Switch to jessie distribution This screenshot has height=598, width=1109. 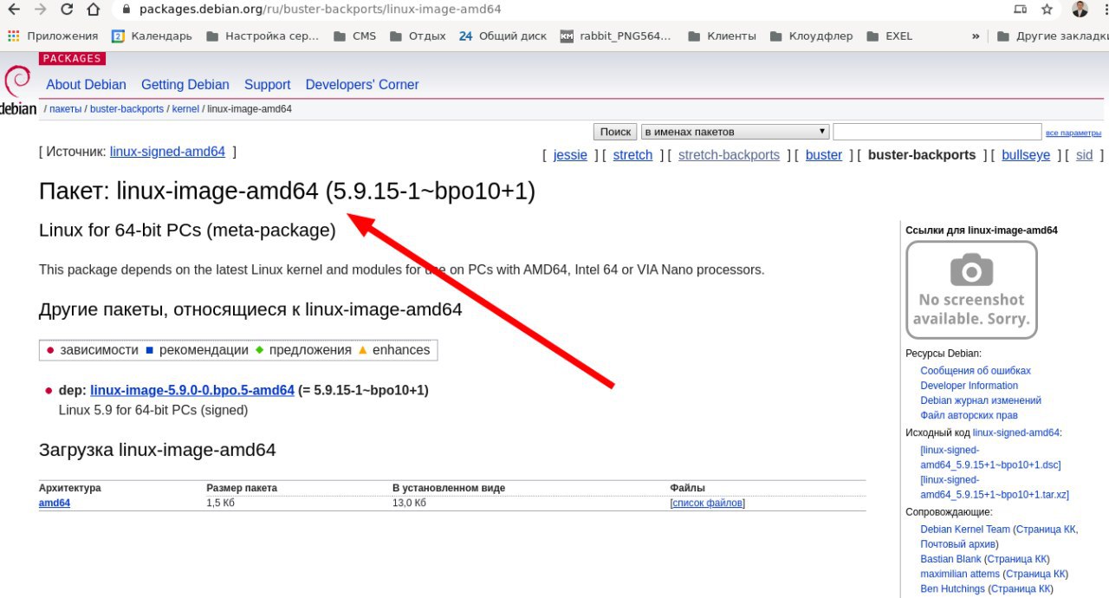[x=570, y=155]
